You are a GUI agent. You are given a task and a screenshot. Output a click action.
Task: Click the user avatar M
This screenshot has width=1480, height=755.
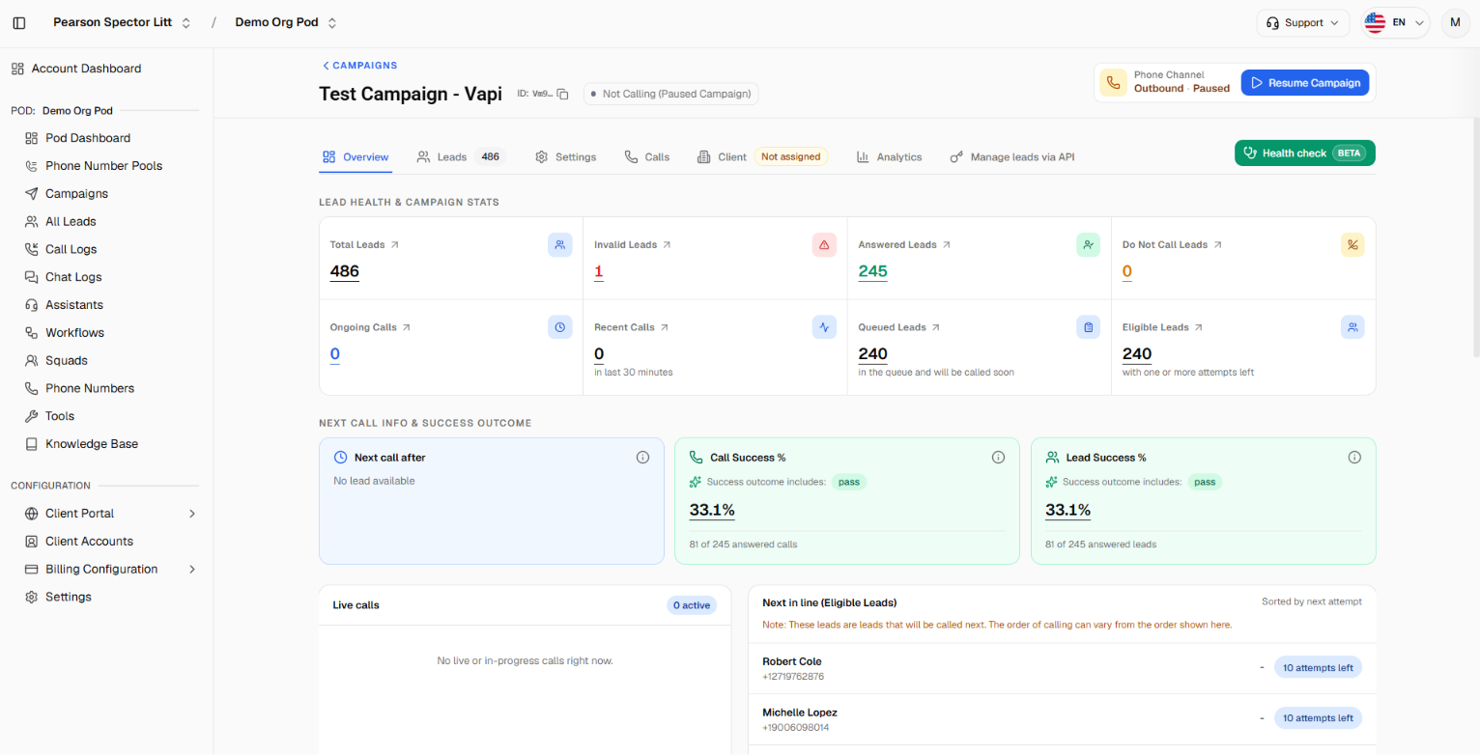[1455, 22]
